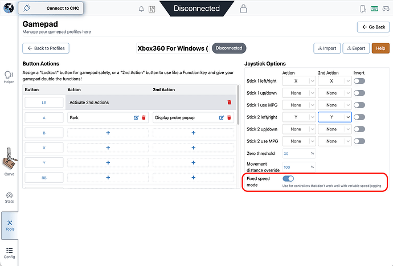Open the Helper panel in sidebar

9,76
